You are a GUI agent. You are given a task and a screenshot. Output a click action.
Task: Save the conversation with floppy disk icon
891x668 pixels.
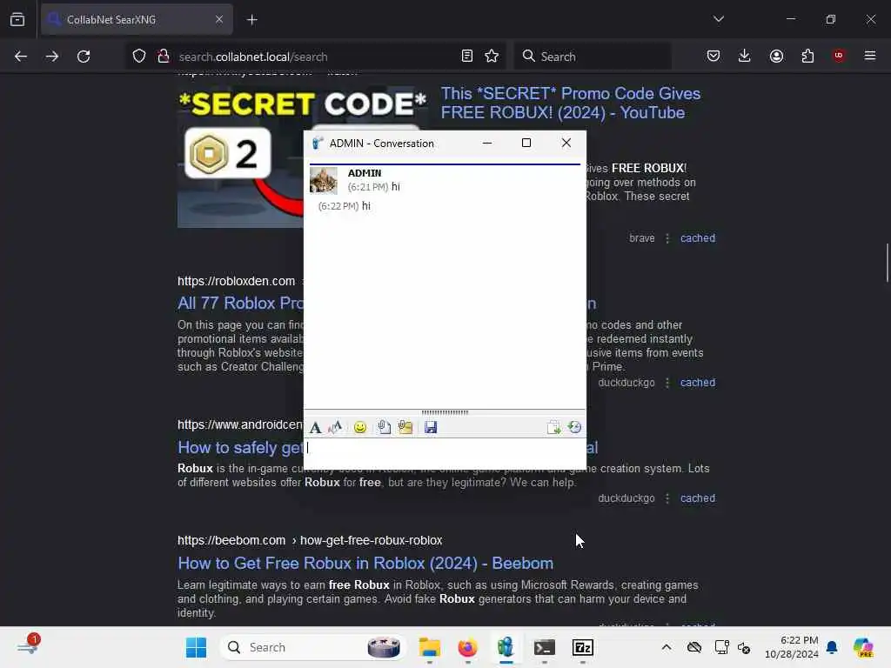point(431,427)
